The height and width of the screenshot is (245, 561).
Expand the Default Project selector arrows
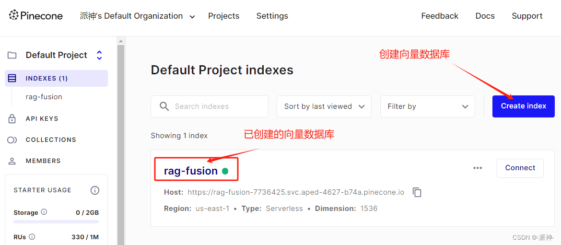99,55
